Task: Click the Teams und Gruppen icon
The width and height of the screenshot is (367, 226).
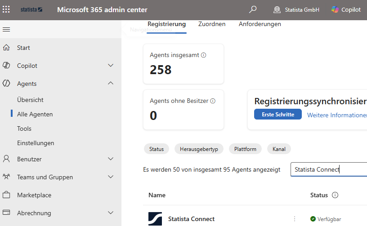Action: [x=6, y=177]
